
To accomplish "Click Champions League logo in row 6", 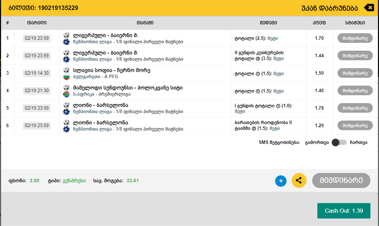I will pyautogui.click(x=66, y=129).
